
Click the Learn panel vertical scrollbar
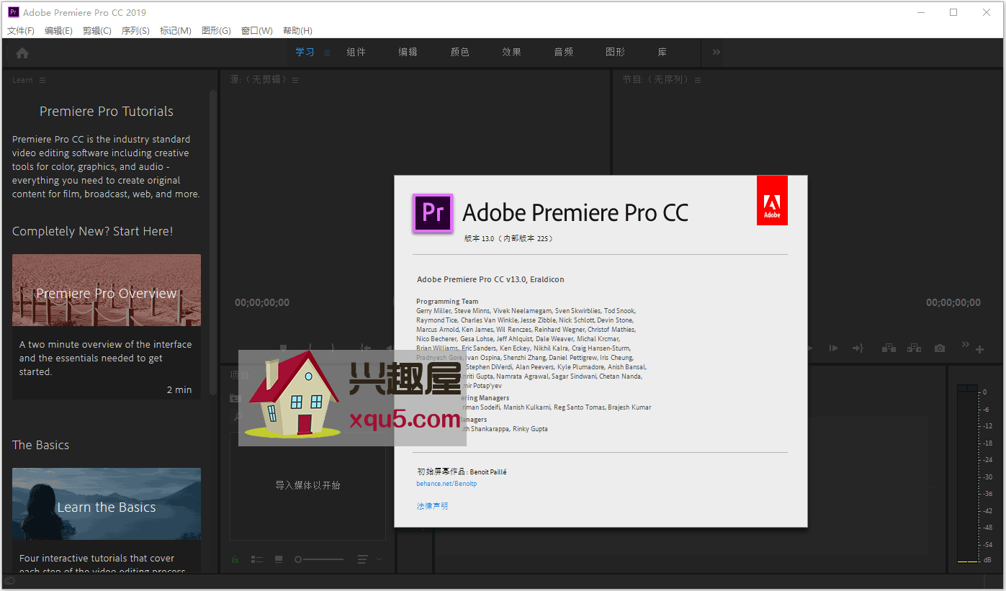coord(213,241)
